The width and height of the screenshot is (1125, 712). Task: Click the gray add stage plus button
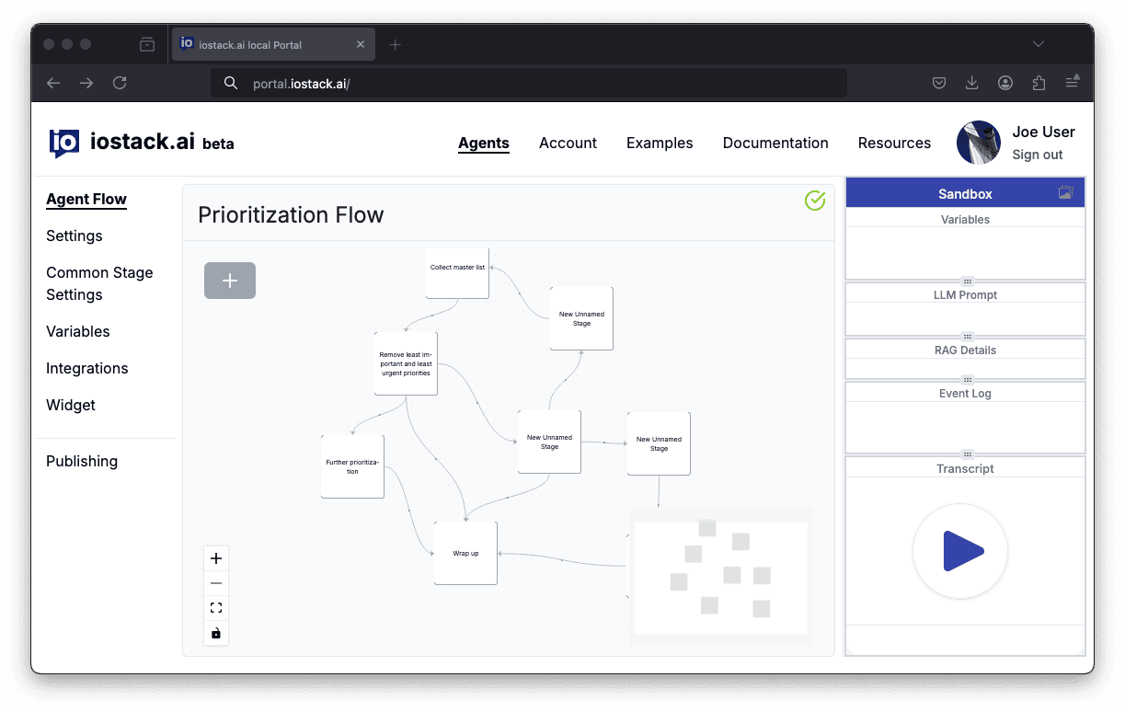pos(230,281)
